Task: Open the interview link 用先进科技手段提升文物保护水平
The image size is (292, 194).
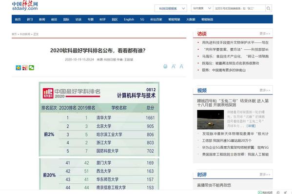Action: click(235, 42)
